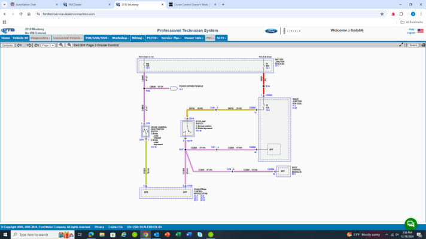
Task: Print the wiring diagram
Action: pyautogui.click(x=423, y=45)
